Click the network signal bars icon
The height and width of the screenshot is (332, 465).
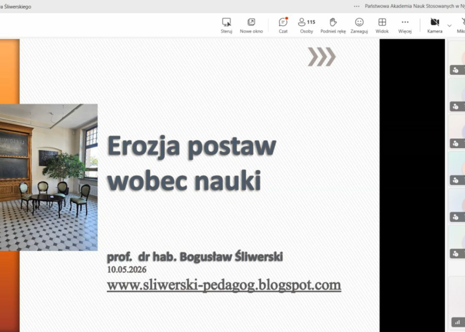[458, 322]
